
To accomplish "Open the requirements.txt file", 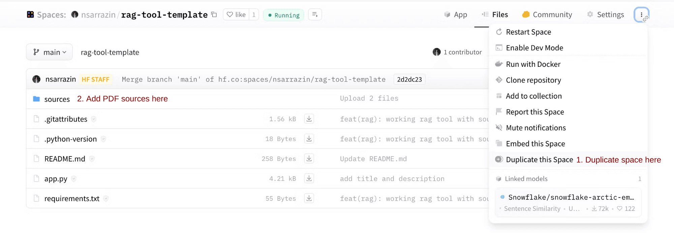I will [x=72, y=198].
